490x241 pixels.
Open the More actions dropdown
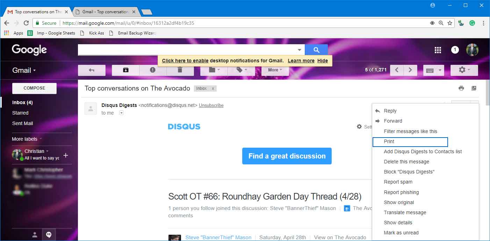coord(275,70)
